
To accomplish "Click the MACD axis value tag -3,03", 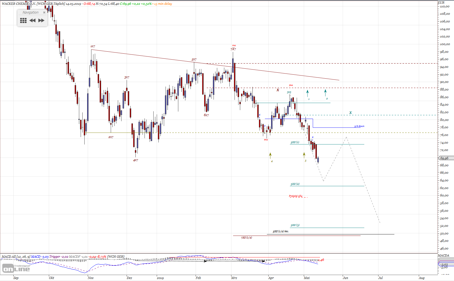I will pos(446,265).
